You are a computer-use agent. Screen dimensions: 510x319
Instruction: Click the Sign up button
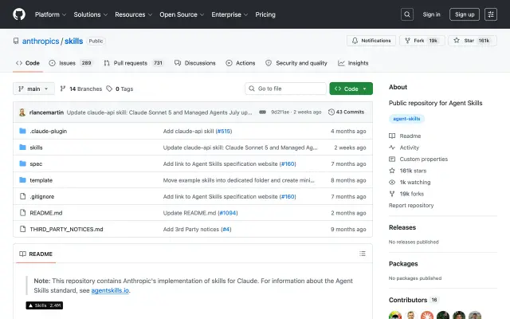pos(465,14)
